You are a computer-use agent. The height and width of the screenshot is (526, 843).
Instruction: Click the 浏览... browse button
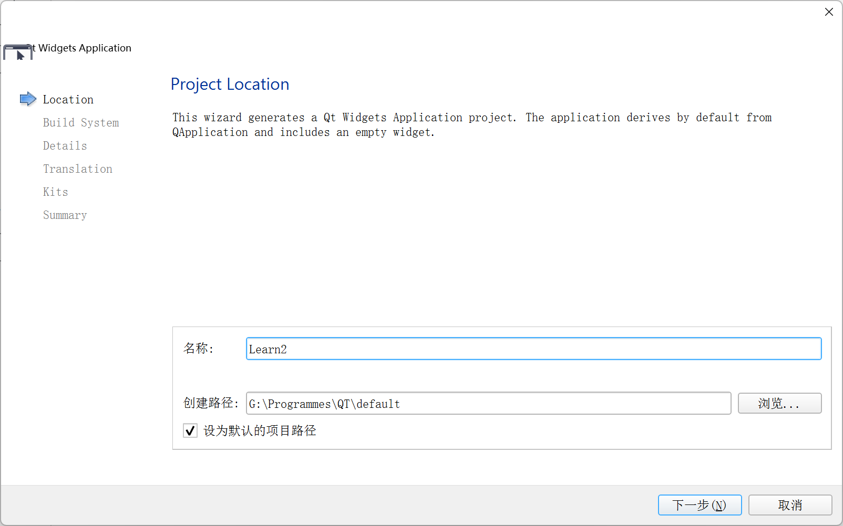click(x=779, y=403)
